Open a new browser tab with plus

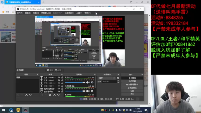tap(43, 2)
